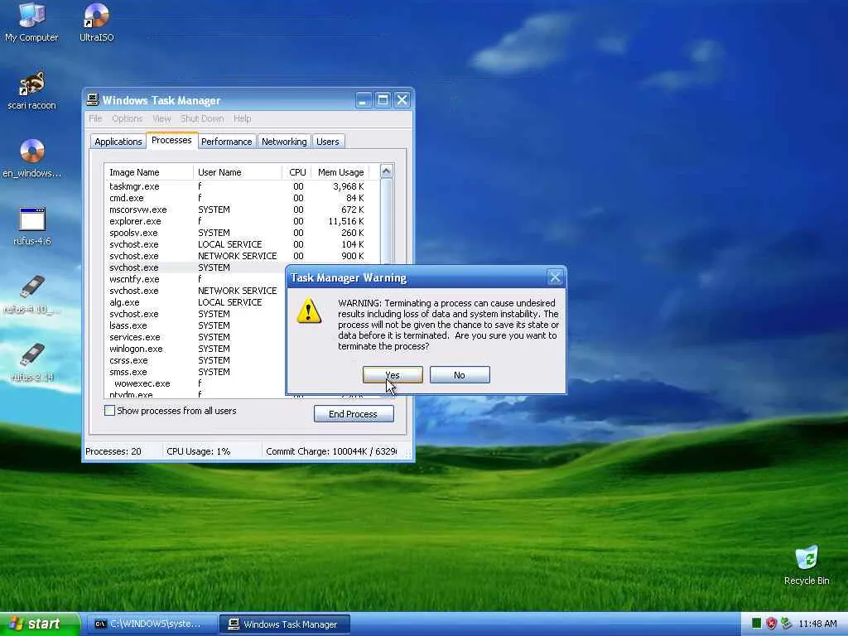848x636 pixels.
Task: Click the red security shield tray icon
Action: point(771,624)
